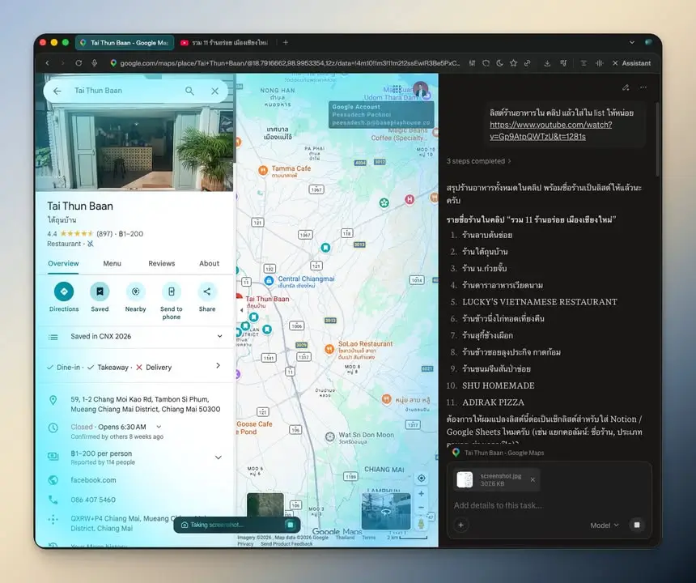Click the microphone icon in the address bar
Viewport: 696px width, 583px height.
coord(94,63)
